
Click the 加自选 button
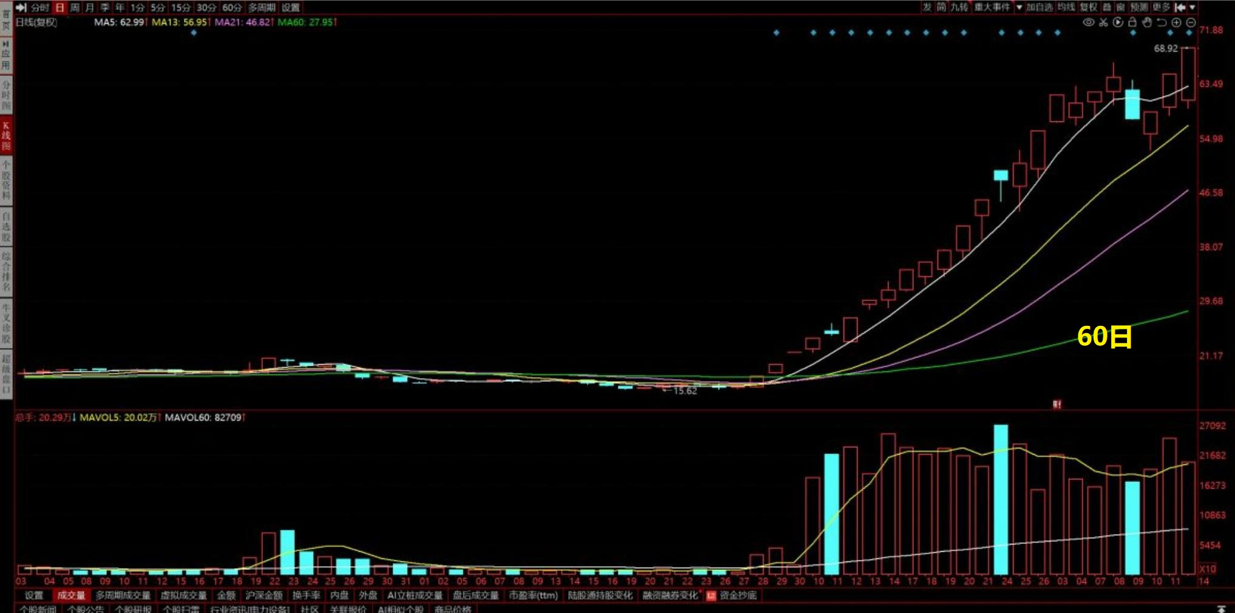coord(1040,7)
